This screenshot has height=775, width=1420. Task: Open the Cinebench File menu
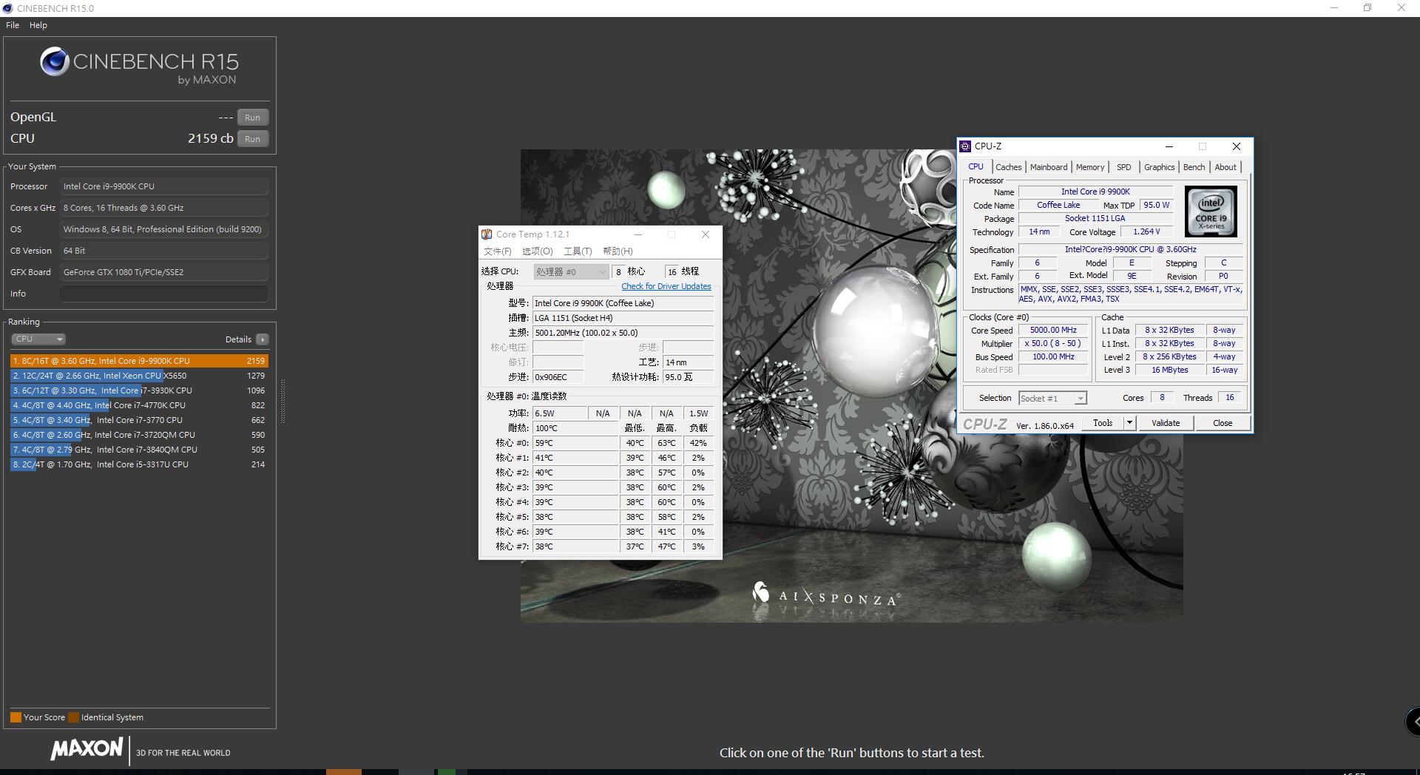click(x=13, y=25)
